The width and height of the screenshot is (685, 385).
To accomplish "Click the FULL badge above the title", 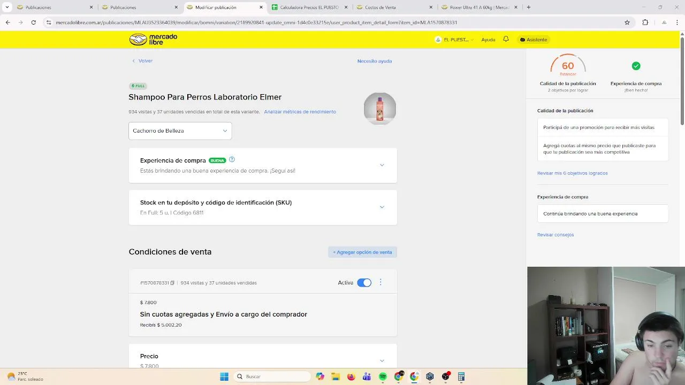I will point(138,86).
